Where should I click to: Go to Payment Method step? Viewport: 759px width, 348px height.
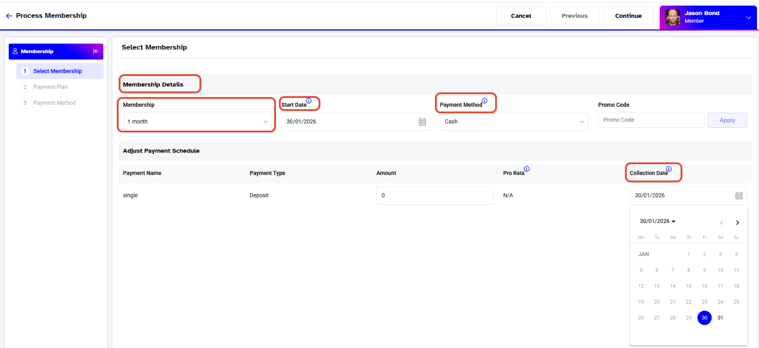click(55, 103)
